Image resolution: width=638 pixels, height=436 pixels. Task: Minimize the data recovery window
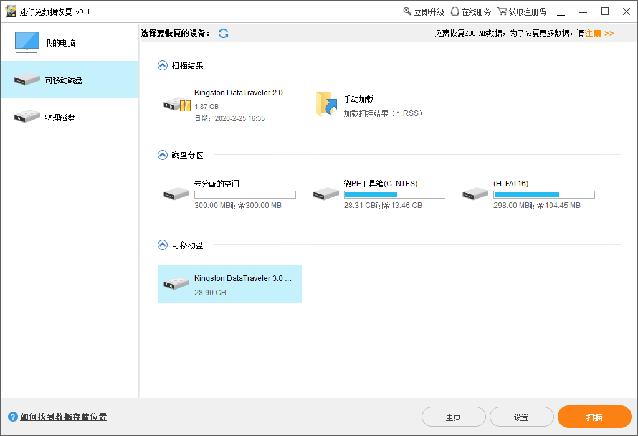click(583, 12)
